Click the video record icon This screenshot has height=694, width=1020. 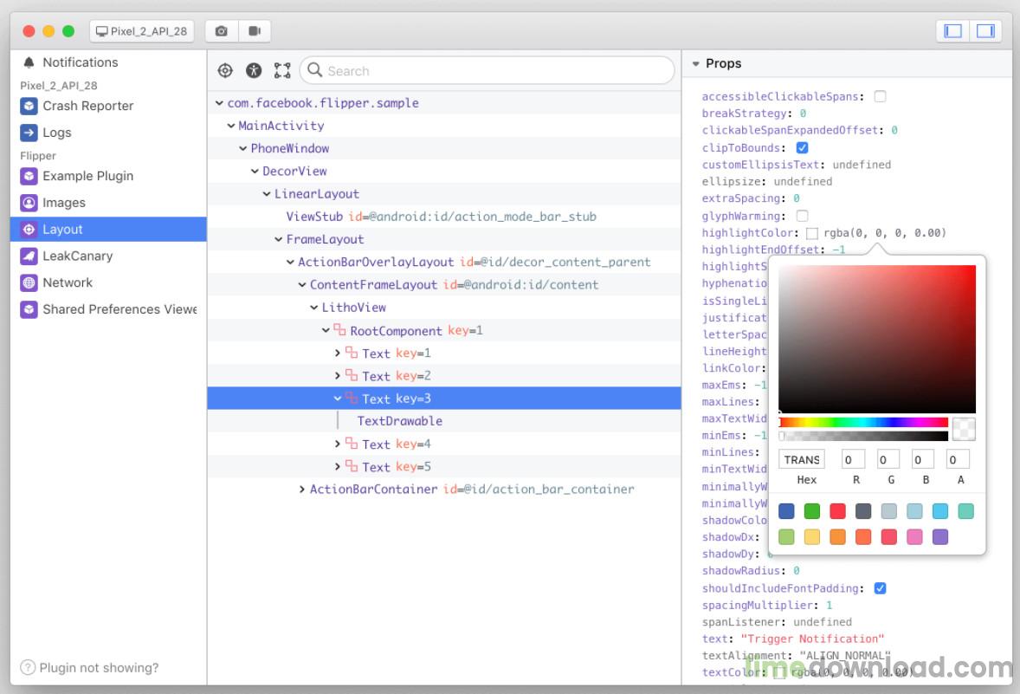[255, 31]
